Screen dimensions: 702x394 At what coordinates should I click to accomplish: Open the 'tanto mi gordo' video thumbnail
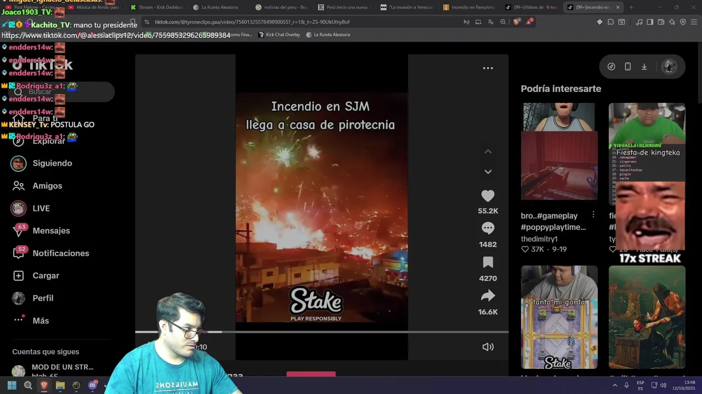559,317
